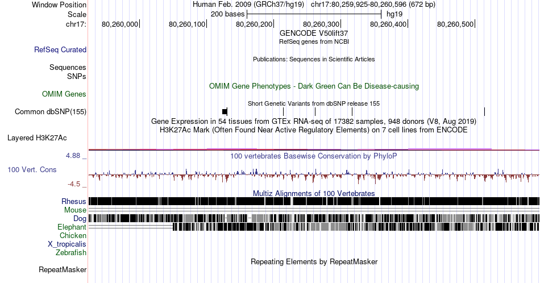
Task: Click Repeating Elements by RepeatMasker title
Action: pyautogui.click(x=314, y=261)
